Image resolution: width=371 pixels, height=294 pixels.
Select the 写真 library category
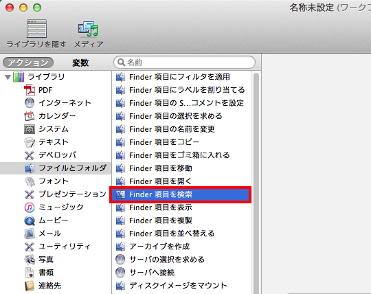click(x=46, y=260)
